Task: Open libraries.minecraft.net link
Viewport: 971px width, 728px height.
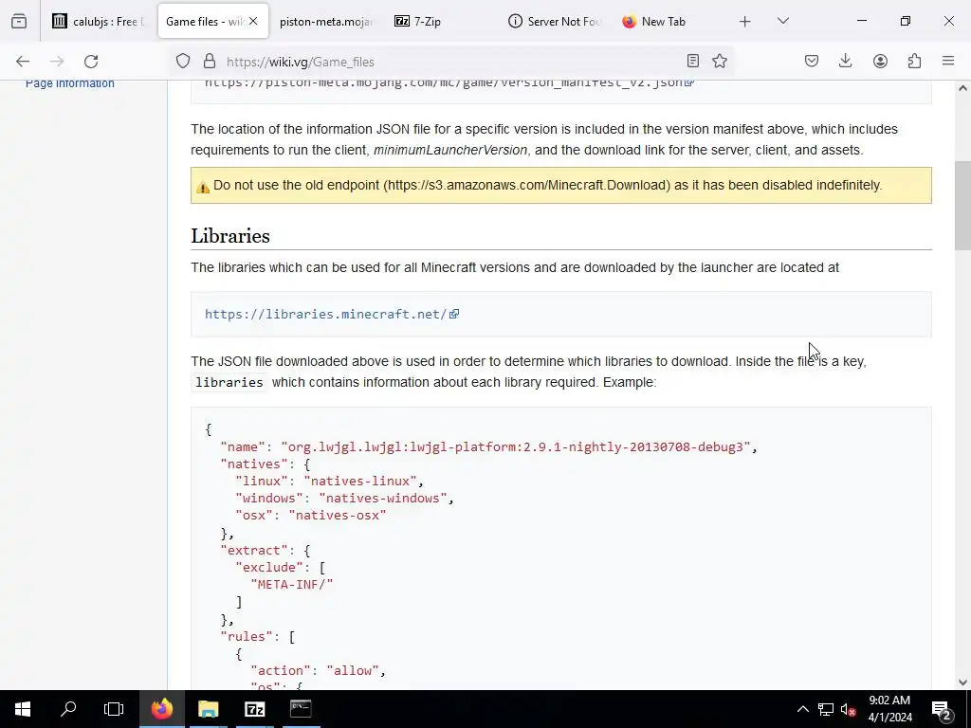Action: point(326,314)
